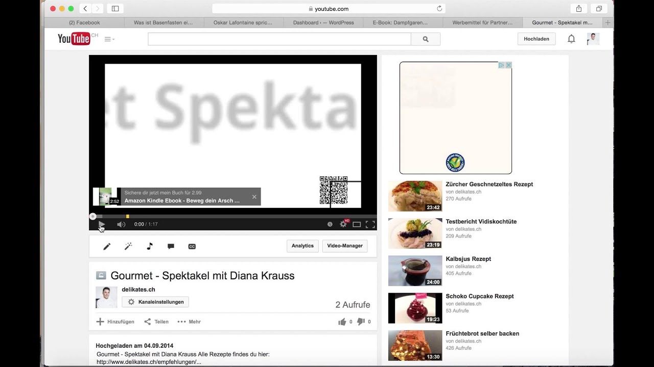
Task: Toggle the CC subtitles editor icon
Action: pyautogui.click(x=192, y=246)
